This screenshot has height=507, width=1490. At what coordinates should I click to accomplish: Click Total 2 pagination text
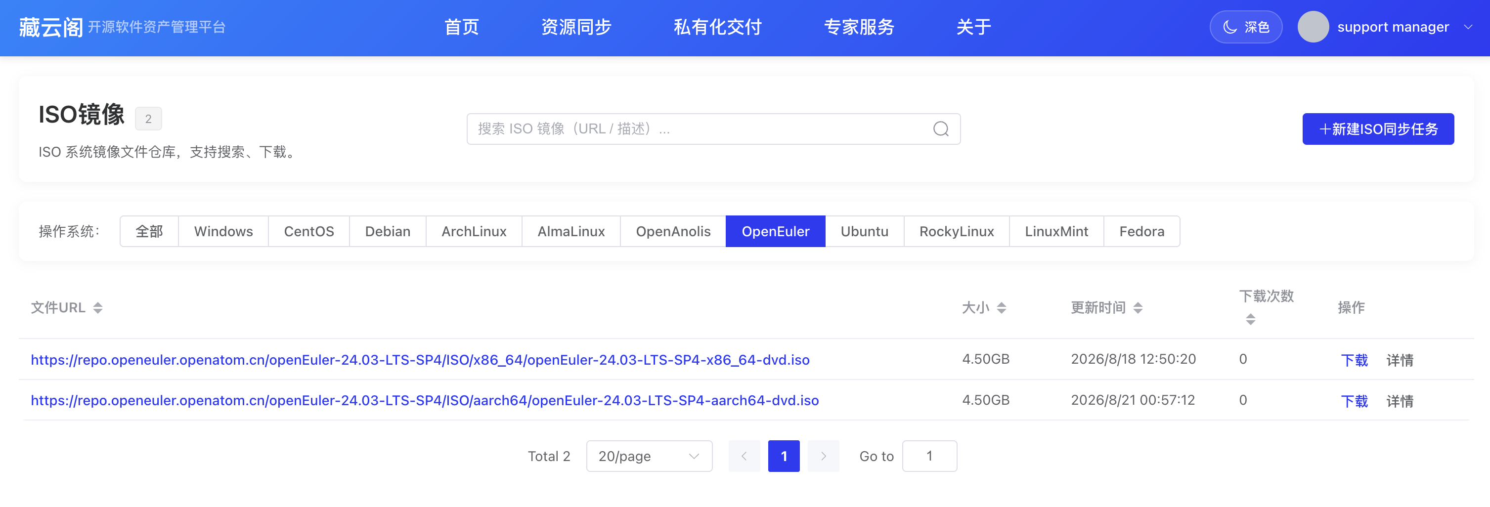[x=549, y=456]
